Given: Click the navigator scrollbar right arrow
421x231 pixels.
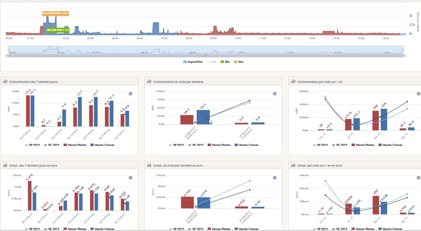Looking at the screenshot, I should pyautogui.click(x=405, y=56).
